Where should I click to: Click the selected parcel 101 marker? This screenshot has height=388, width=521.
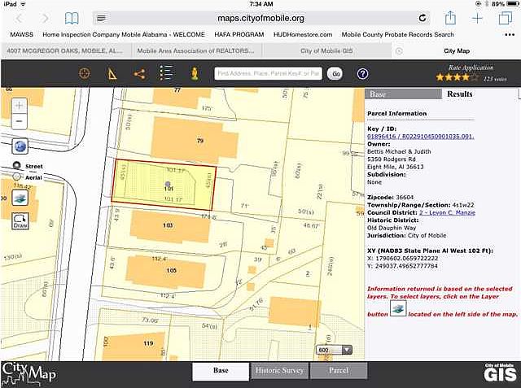click(168, 184)
